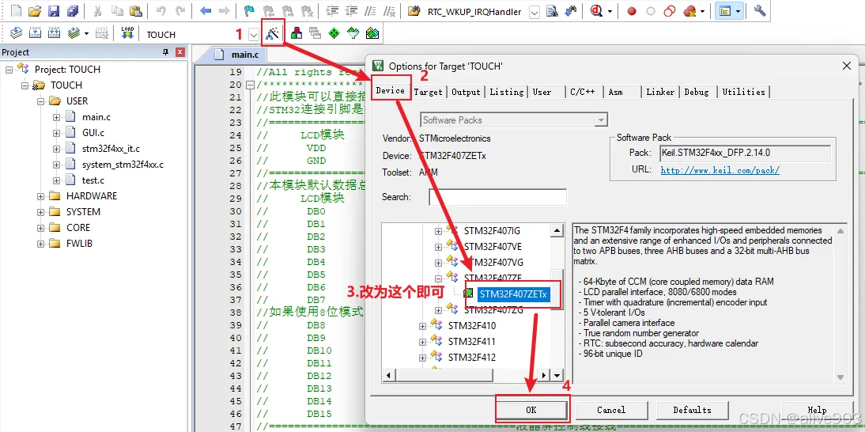Viewport: 865px width, 432px height.
Task: Open the debug icon dropdown arrow
Action: click(610, 11)
